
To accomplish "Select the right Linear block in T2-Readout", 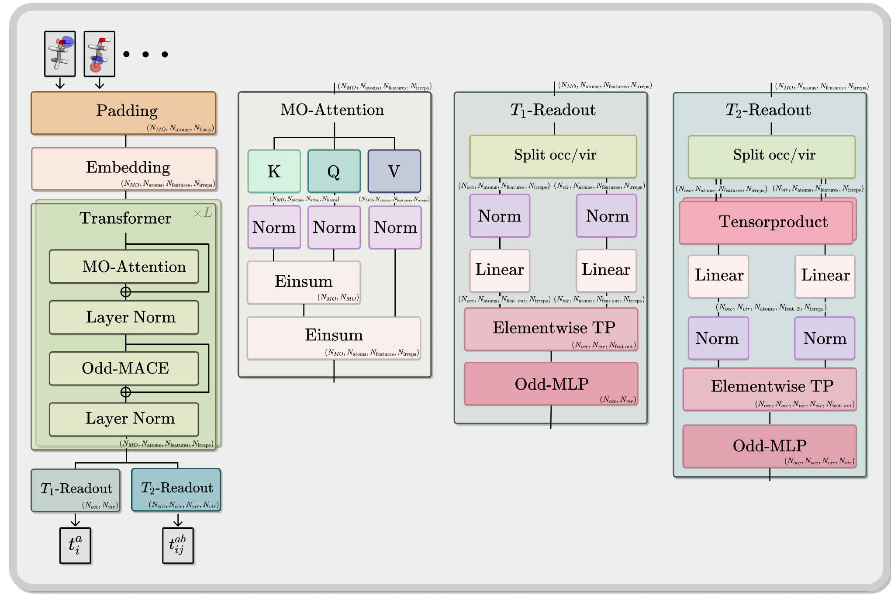I will click(825, 277).
